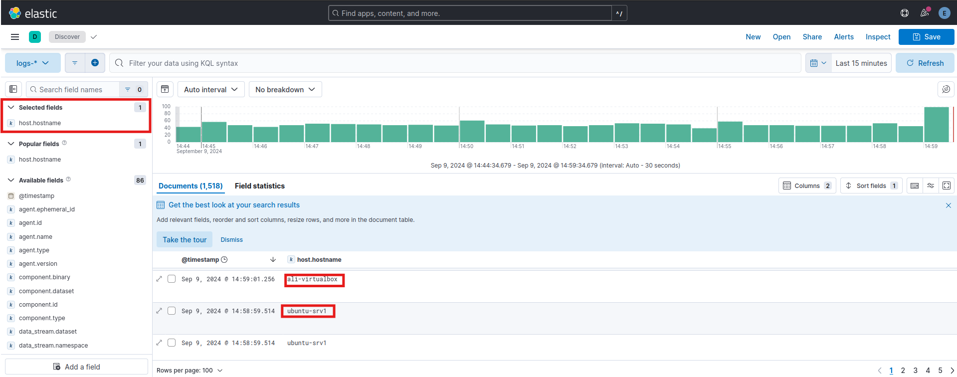Click the Add a field button

point(77,367)
